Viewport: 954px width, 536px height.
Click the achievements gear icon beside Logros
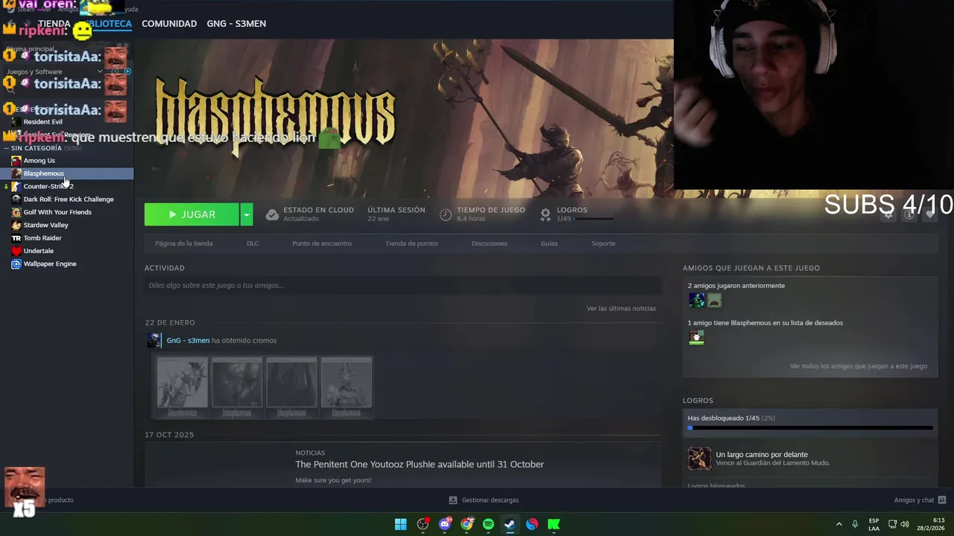[546, 214]
